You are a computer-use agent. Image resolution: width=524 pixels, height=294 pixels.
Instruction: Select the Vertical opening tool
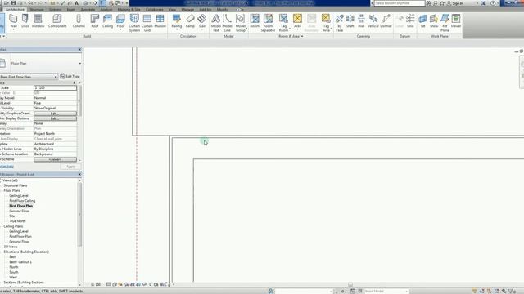tap(373, 21)
